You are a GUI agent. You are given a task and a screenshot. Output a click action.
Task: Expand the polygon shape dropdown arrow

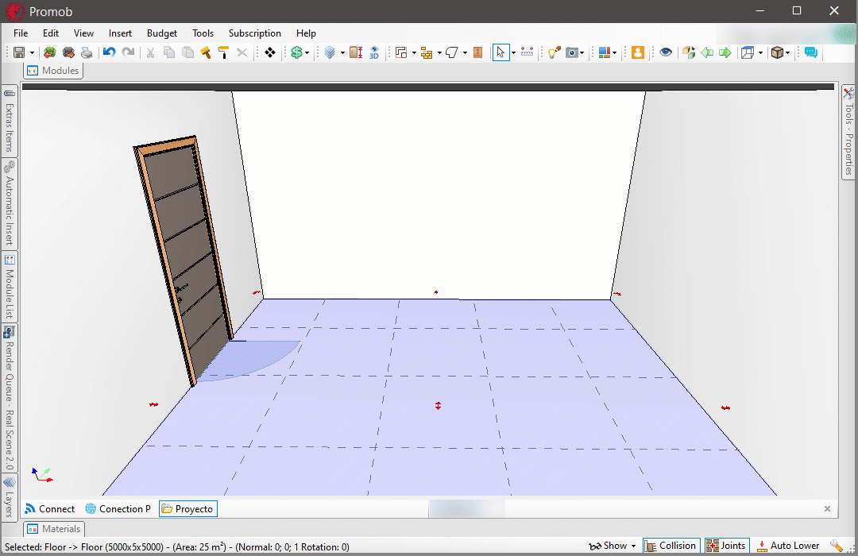465,53
